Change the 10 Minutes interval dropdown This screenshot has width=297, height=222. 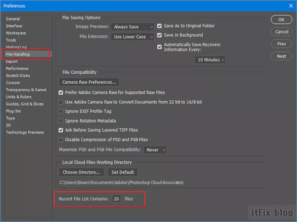click(210, 60)
